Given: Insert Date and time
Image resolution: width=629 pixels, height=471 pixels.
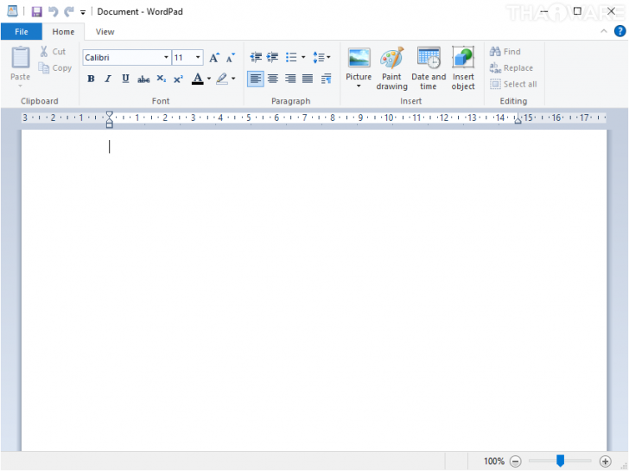Looking at the screenshot, I should click(429, 68).
